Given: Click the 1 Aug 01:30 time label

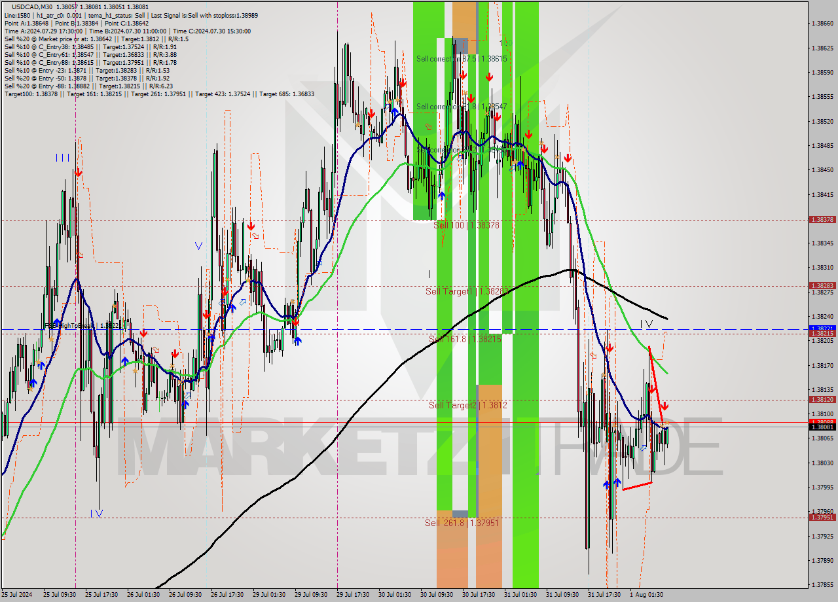Looking at the screenshot, I should point(646,595).
